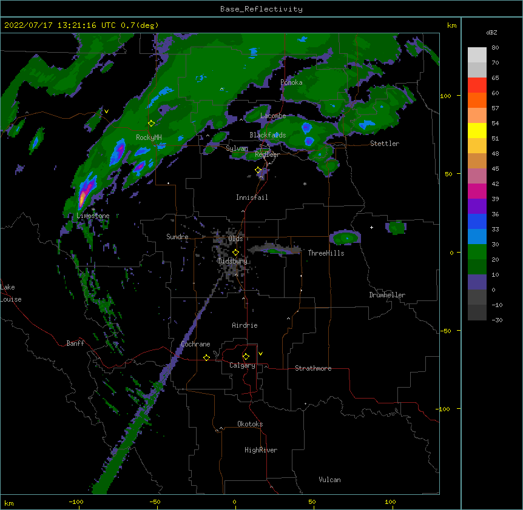Click the yellow diamond marker near RockyMH

coord(151,124)
